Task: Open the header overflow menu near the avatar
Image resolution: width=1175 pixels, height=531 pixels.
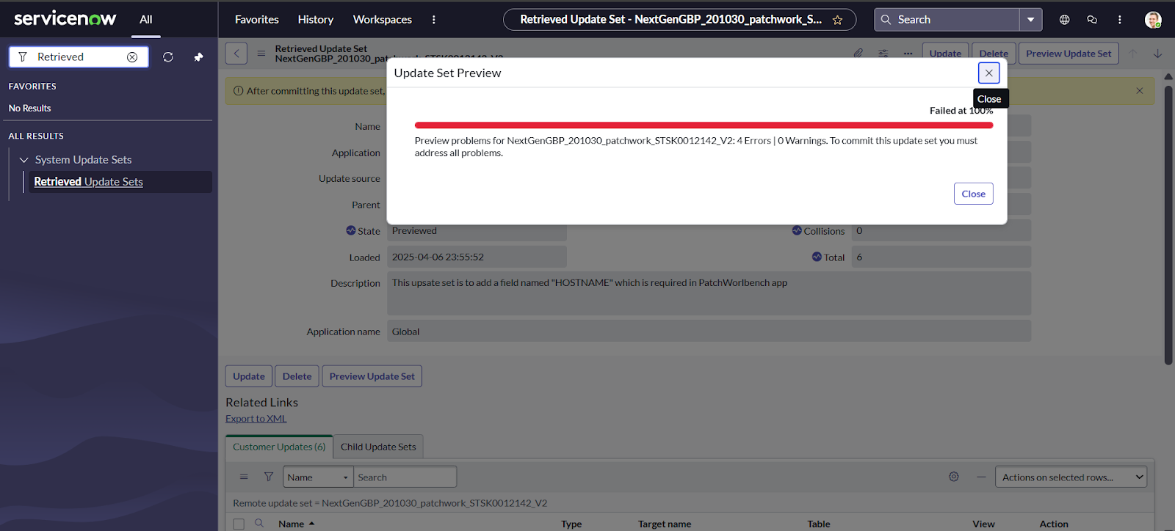Action: click(1120, 20)
